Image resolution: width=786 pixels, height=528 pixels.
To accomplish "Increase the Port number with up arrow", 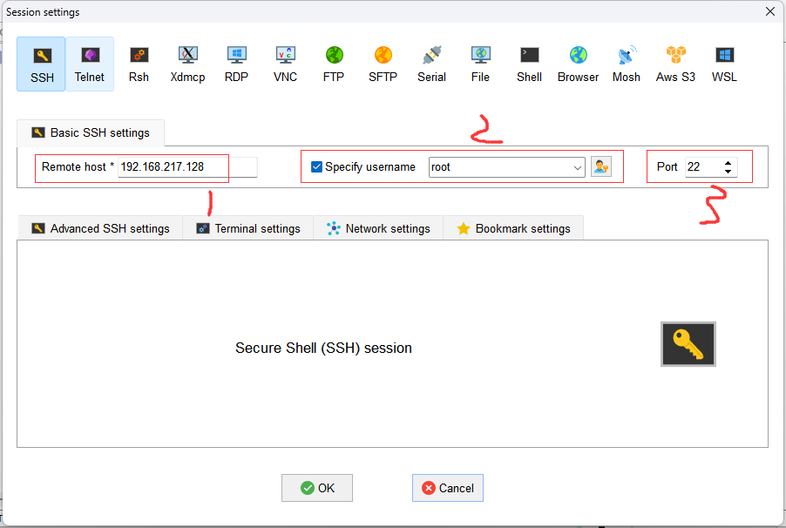I will point(728,163).
